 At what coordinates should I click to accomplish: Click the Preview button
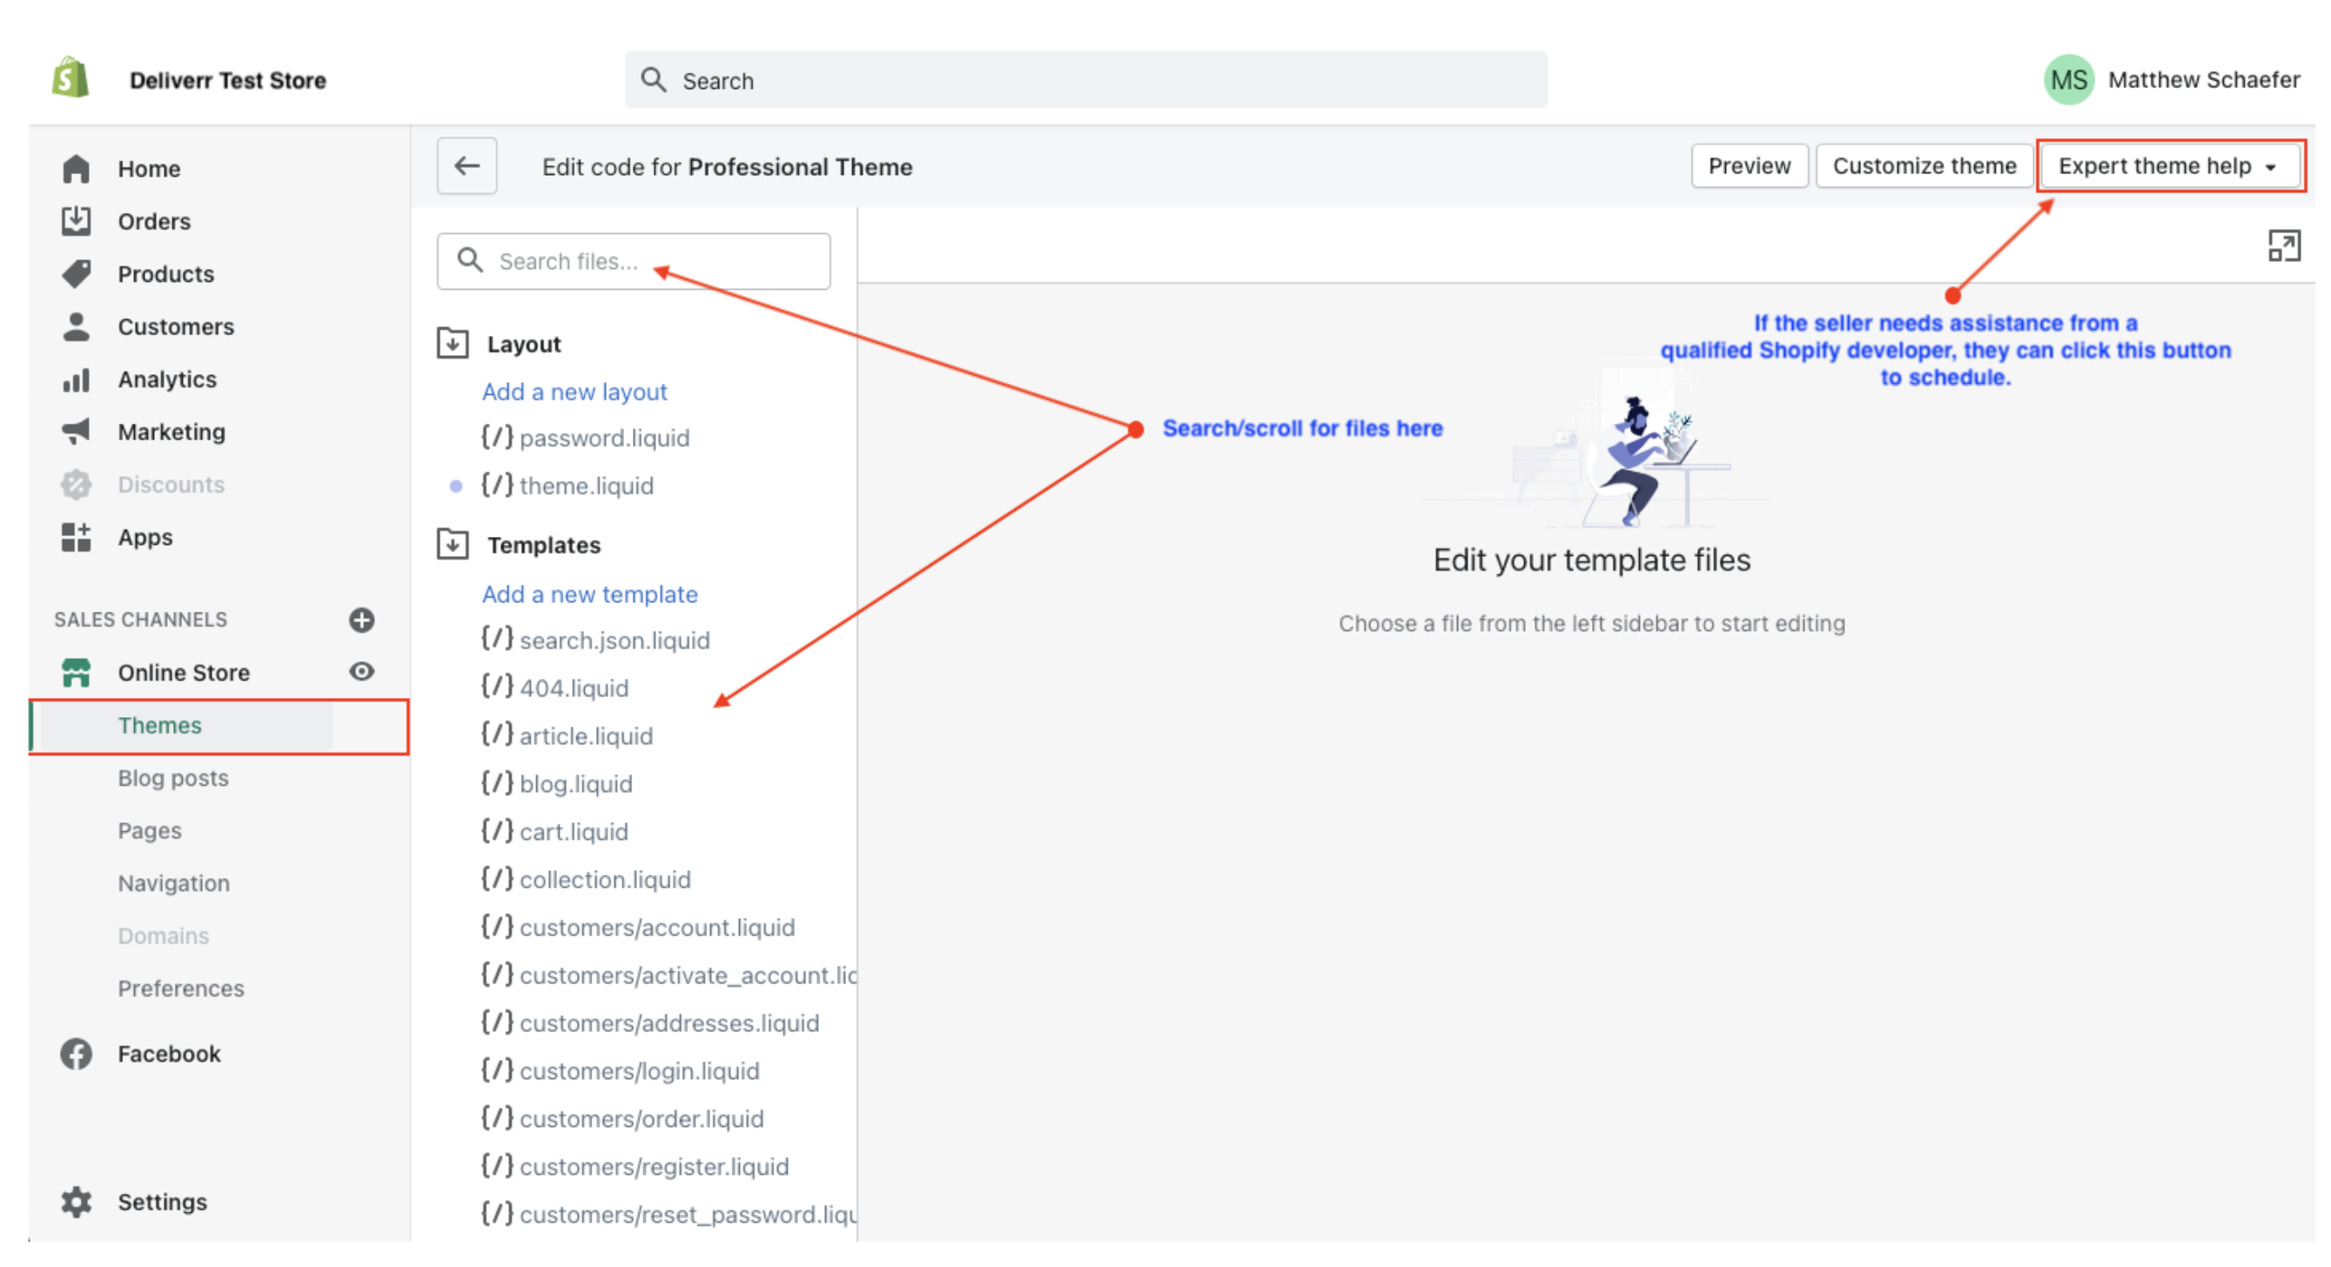pos(1750,166)
